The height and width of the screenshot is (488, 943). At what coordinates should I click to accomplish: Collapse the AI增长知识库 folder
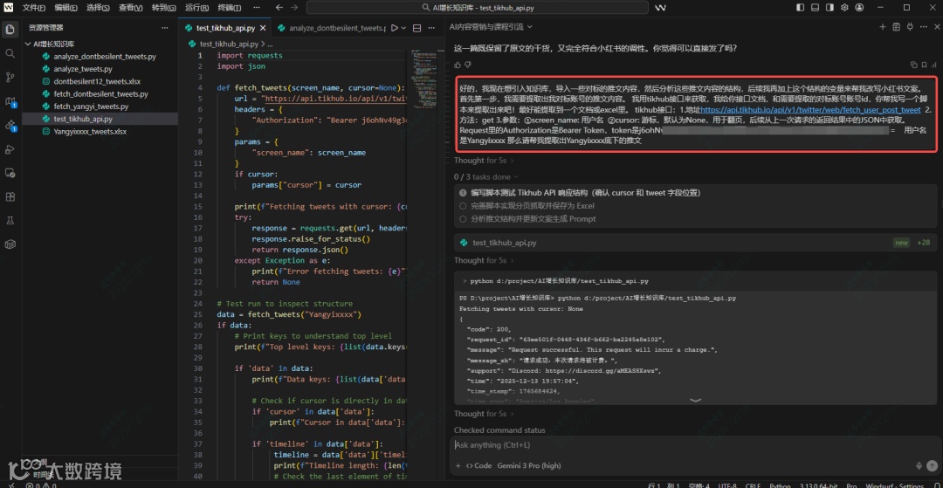pyautogui.click(x=51, y=44)
